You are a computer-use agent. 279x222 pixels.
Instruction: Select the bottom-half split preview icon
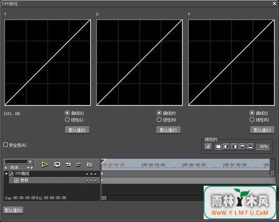point(250,147)
